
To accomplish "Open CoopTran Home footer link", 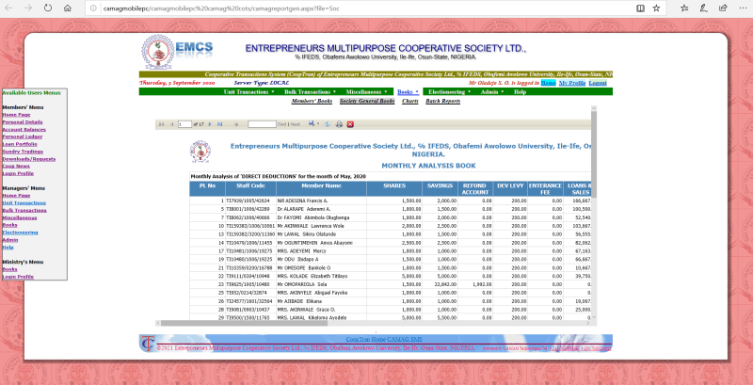I will (x=365, y=339).
